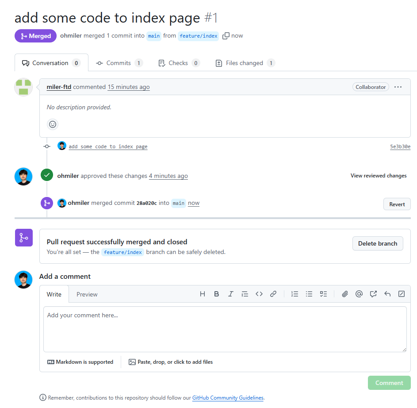Click into the comment text area

coord(225,329)
